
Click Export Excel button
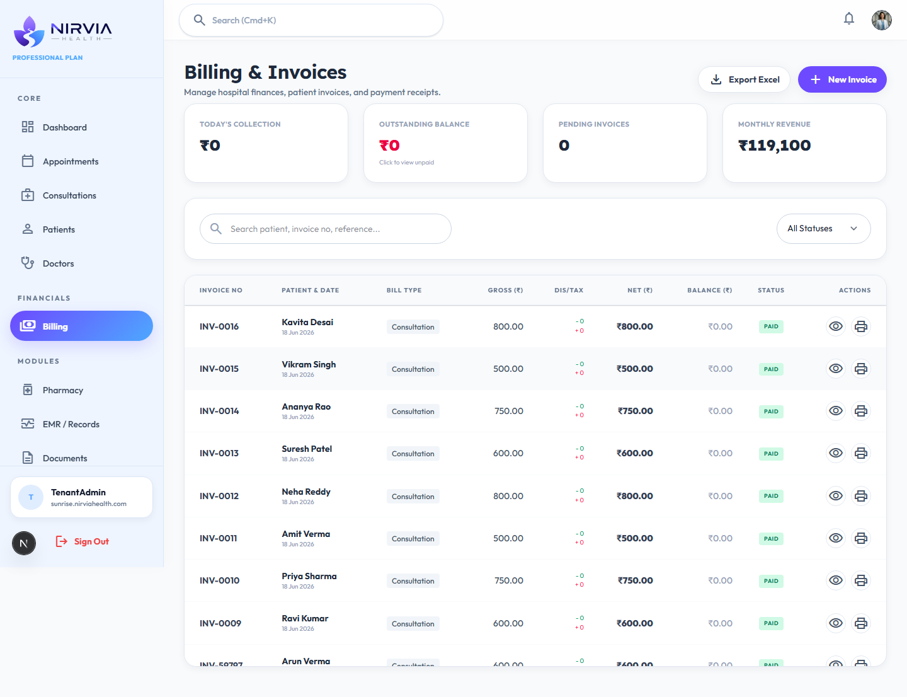pos(744,79)
